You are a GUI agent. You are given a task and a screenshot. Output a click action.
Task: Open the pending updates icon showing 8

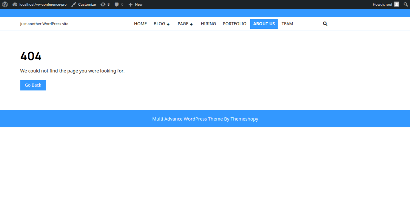coord(103,5)
